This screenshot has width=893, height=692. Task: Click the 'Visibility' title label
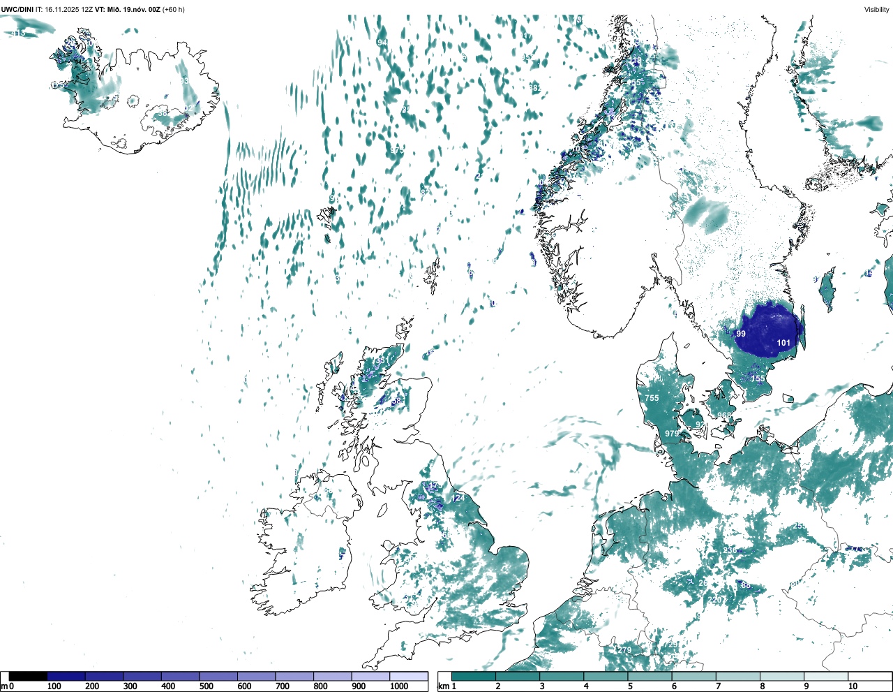click(x=876, y=9)
